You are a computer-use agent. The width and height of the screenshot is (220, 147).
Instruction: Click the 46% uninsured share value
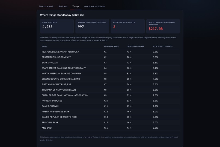(129, 123)
